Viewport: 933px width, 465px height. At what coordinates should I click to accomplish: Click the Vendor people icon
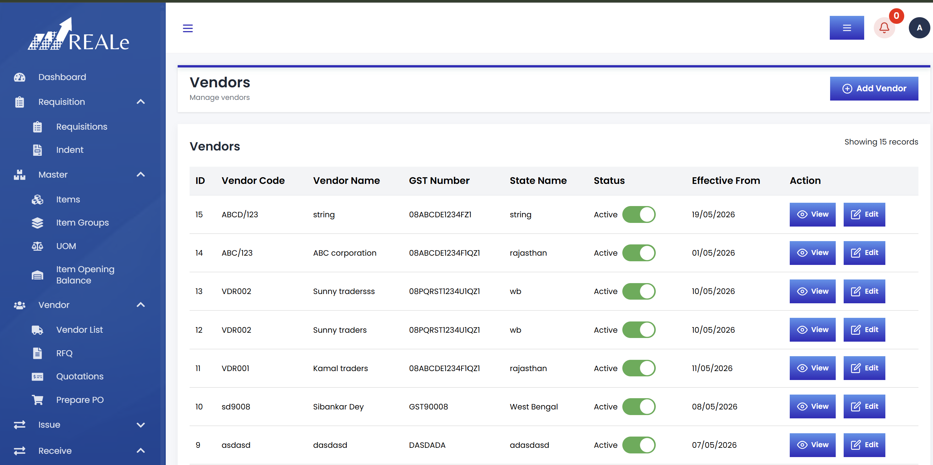[20, 305]
